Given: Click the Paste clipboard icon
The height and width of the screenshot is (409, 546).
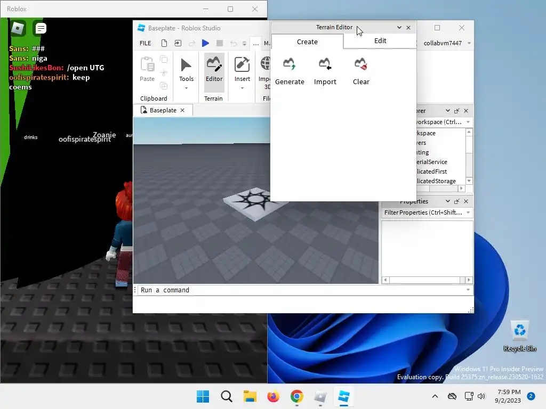Looking at the screenshot, I should (x=147, y=64).
